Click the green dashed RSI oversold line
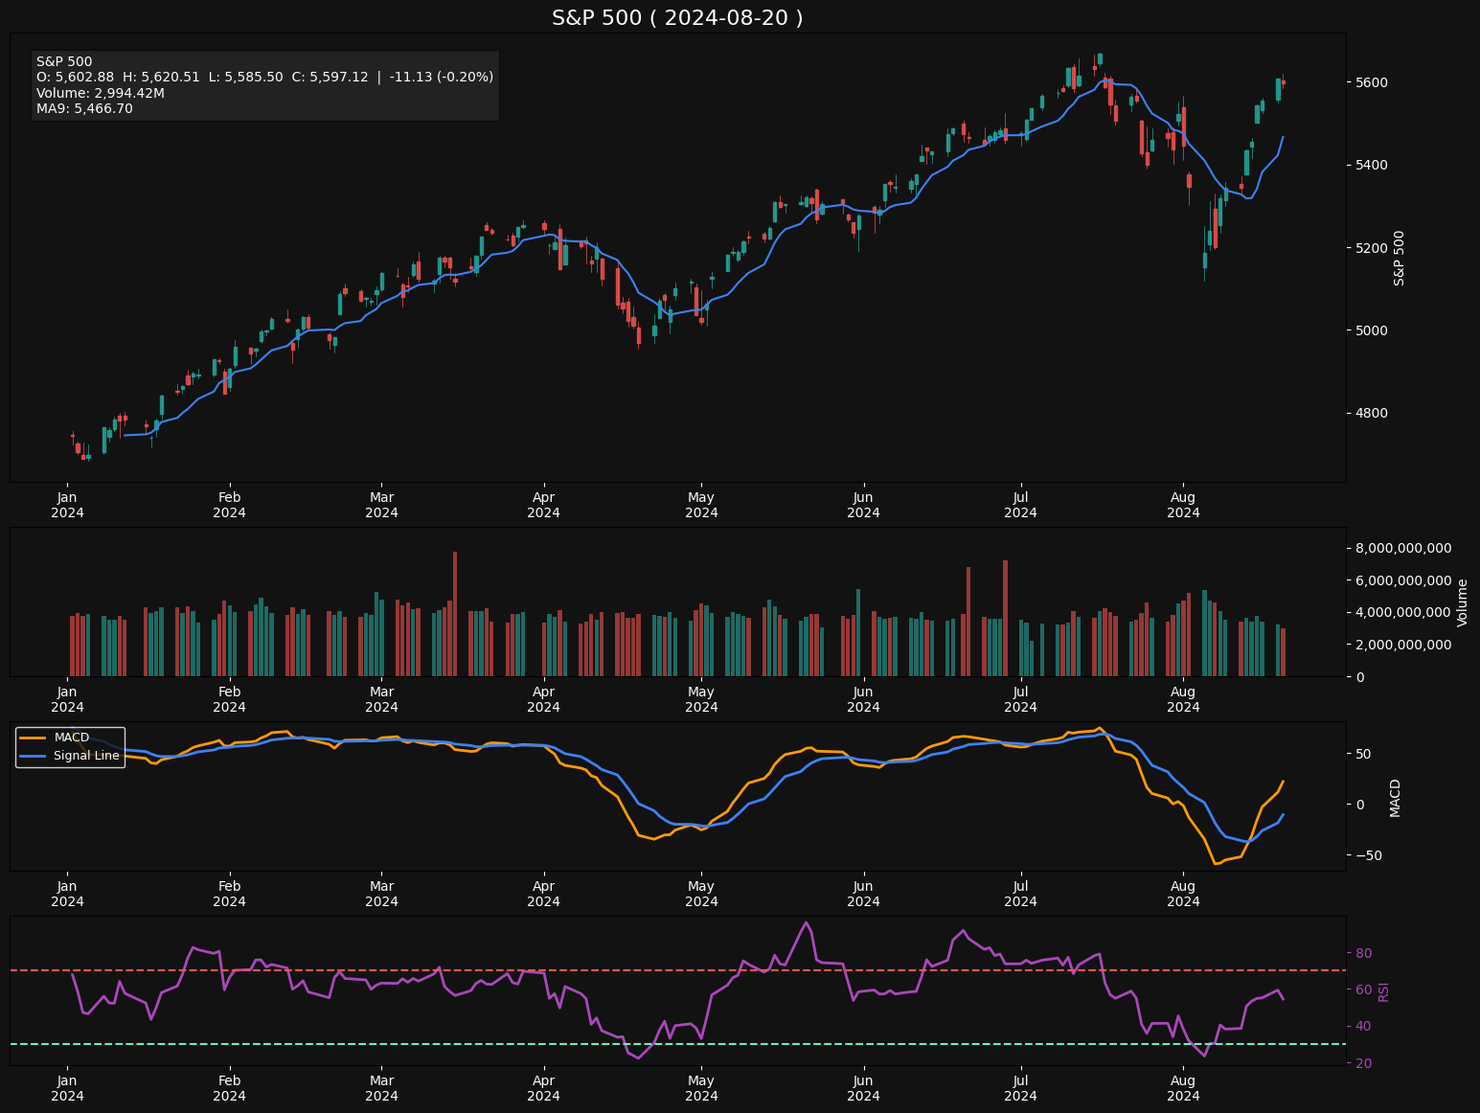This screenshot has height=1113, width=1480. point(671,1044)
